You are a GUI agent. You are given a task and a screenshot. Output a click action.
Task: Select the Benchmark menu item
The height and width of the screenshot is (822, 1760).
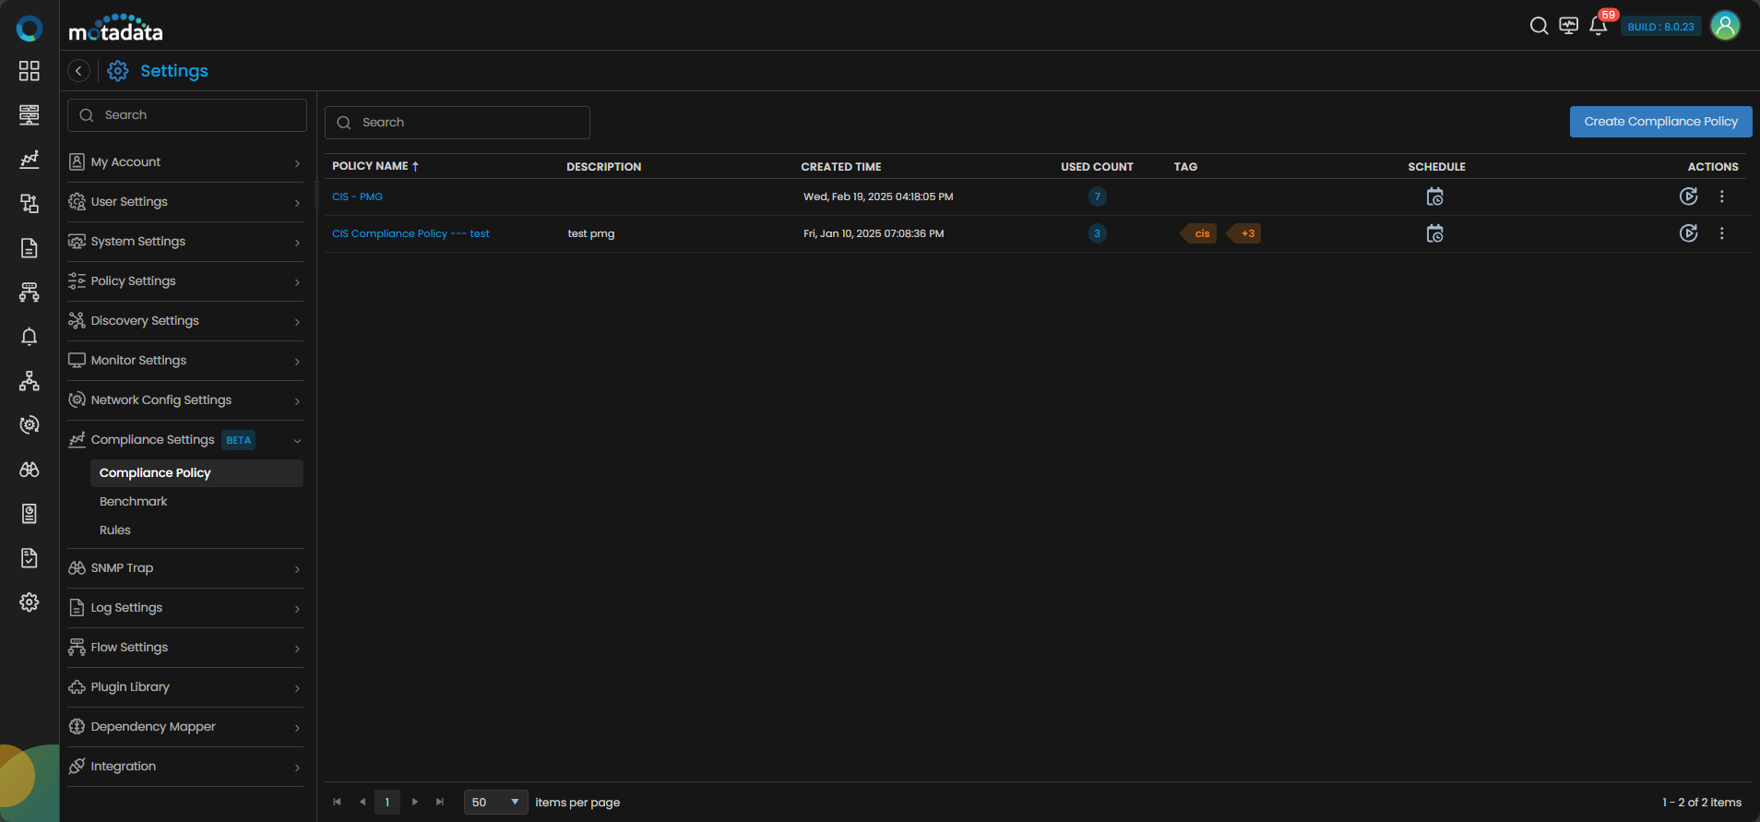click(x=134, y=502)
